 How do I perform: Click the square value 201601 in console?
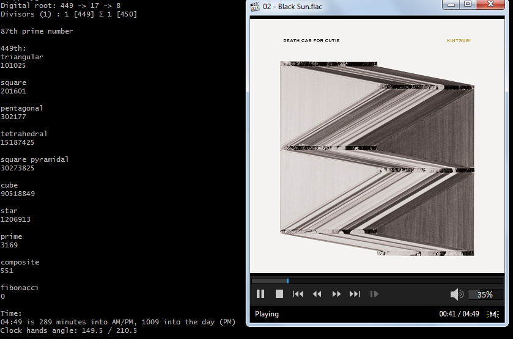(x=13, y=91)
